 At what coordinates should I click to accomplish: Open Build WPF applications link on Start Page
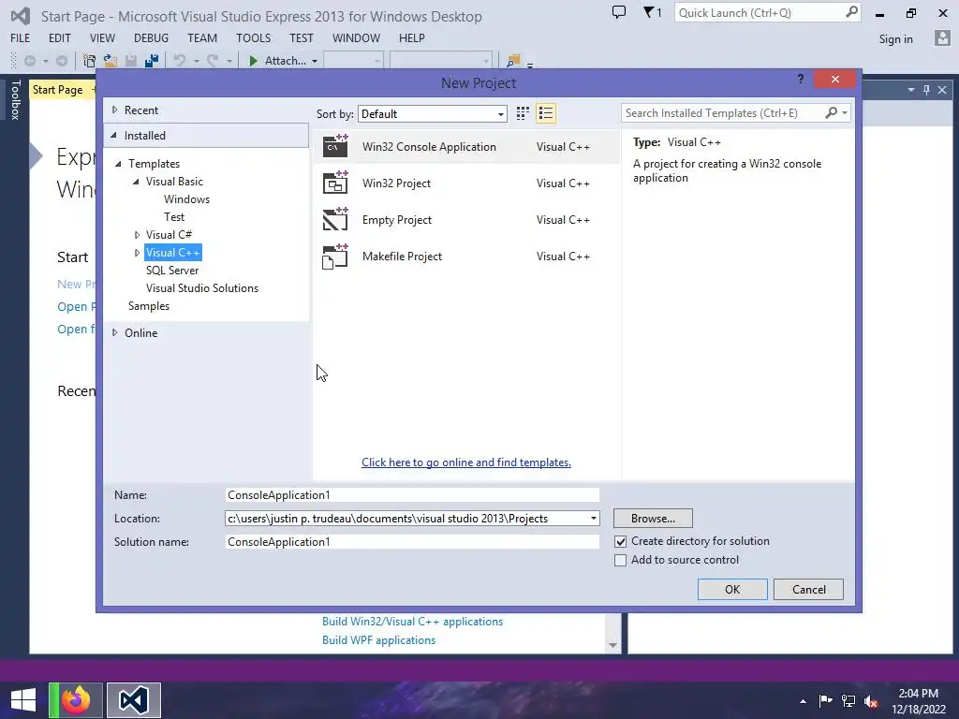click(378, 640)
